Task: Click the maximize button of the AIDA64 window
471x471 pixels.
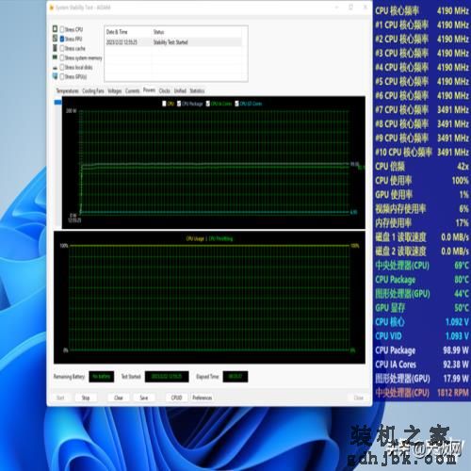Action: pos(350,8)
